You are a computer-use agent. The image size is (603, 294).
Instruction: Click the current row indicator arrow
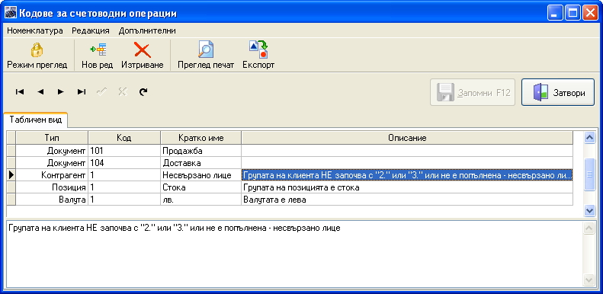pyautogui.click(x=11, y=175)
